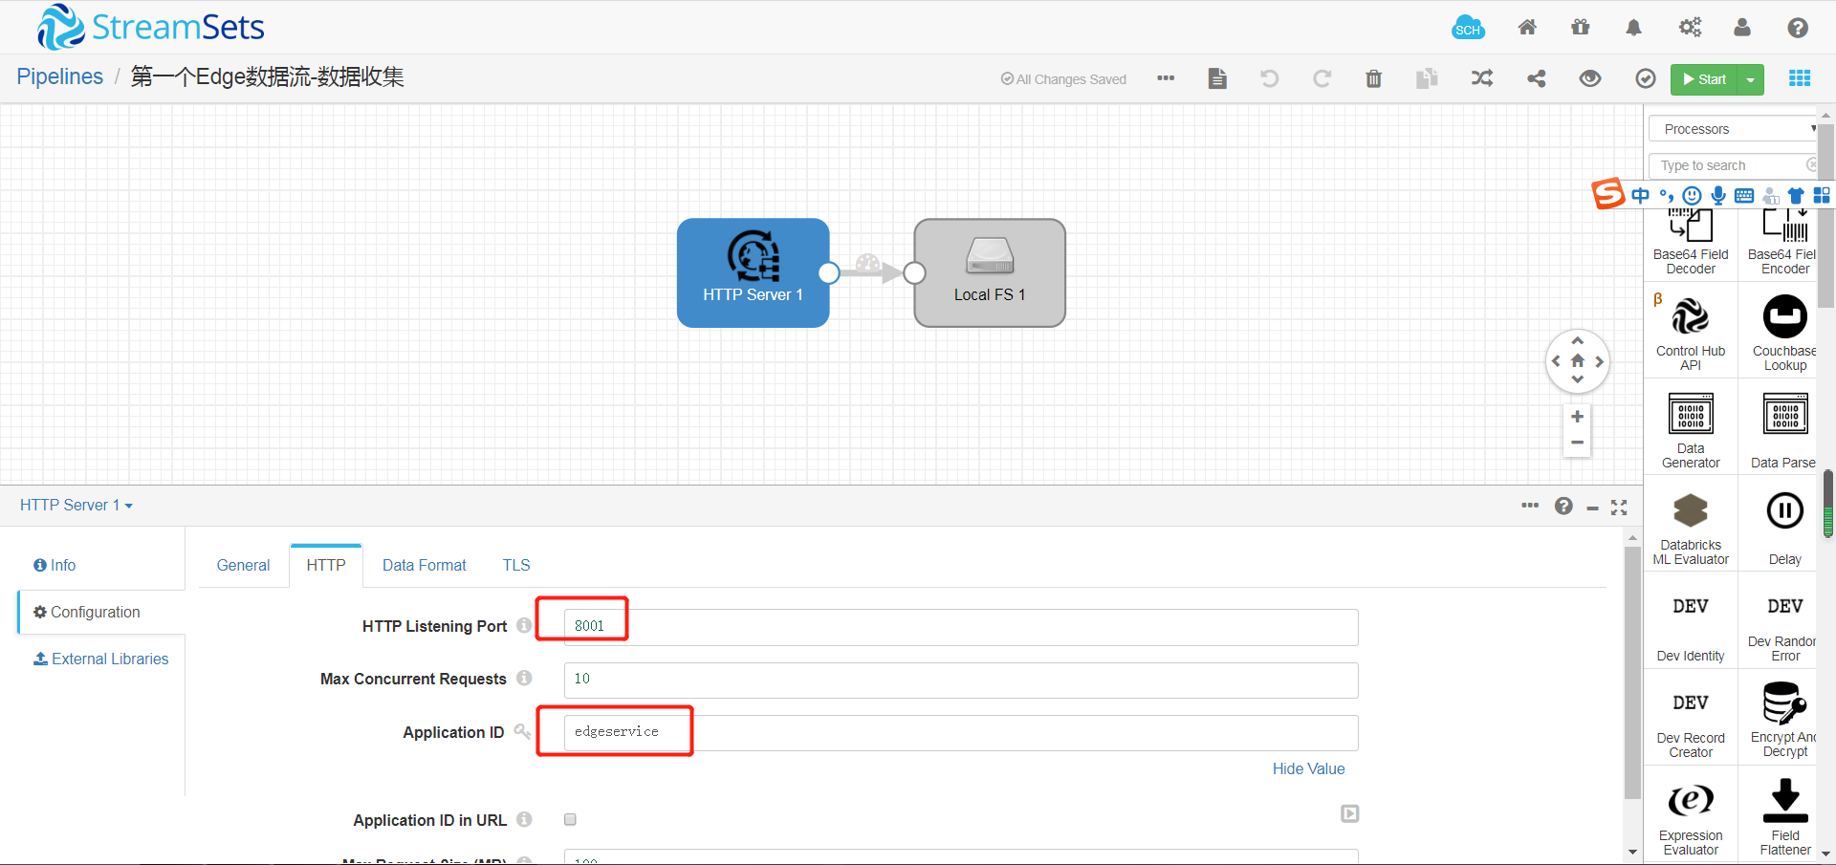Open the TLS configuration tab
The width and height of the screenshot is (1836, 865).
point(514,565)
